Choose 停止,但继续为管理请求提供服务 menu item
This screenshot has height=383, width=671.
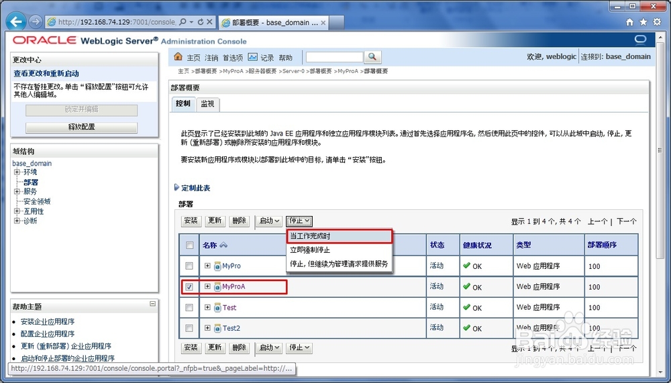(x=340, y=264)
